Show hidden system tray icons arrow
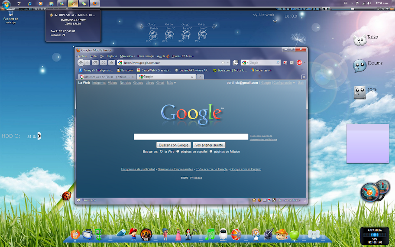 352,3
